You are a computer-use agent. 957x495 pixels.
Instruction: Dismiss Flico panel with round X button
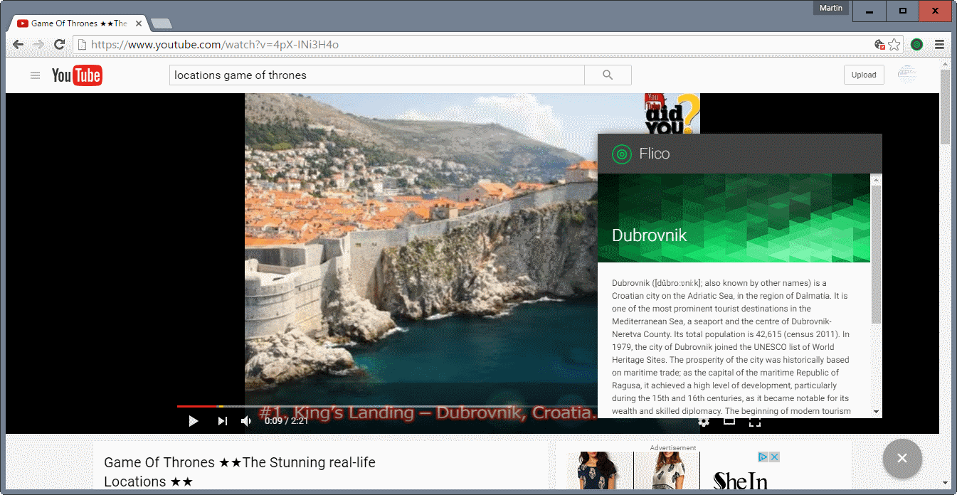902,458
